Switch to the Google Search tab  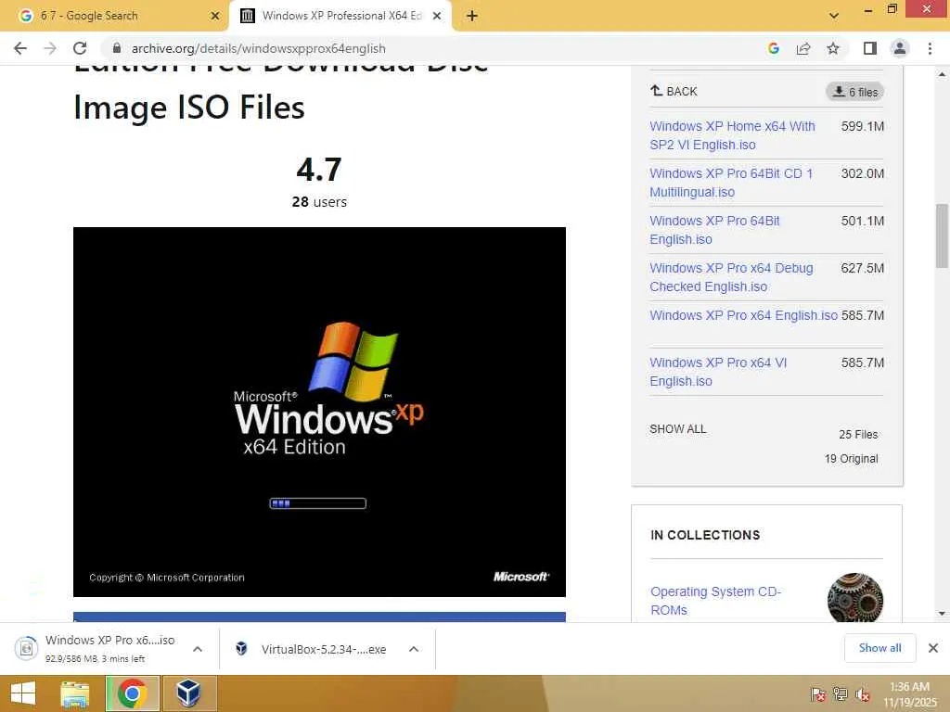pyautogui.click(x=113, y=16)
